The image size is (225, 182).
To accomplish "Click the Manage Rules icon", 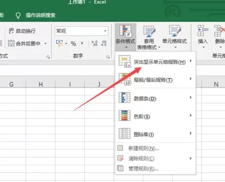I will pyautogui.click(x=120, y=168).
